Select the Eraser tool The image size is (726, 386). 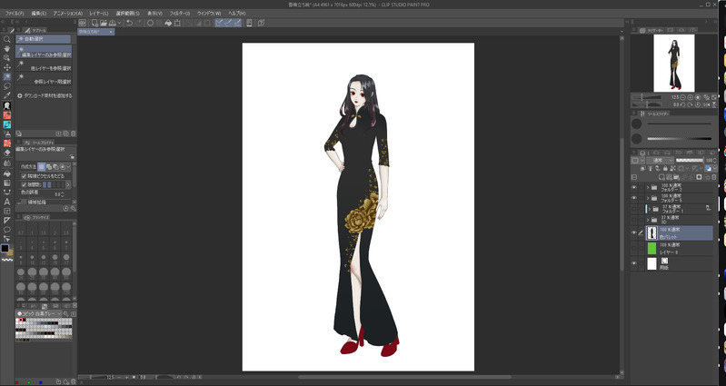[x=7, y=153]
